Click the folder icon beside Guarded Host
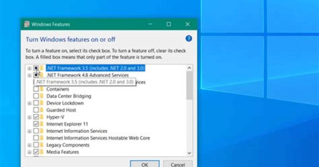The height and width of the screenshot is (167, 319). click(42, 110)
